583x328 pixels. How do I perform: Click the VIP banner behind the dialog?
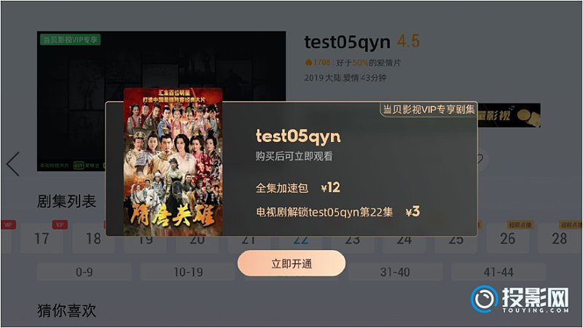(509, 115)
